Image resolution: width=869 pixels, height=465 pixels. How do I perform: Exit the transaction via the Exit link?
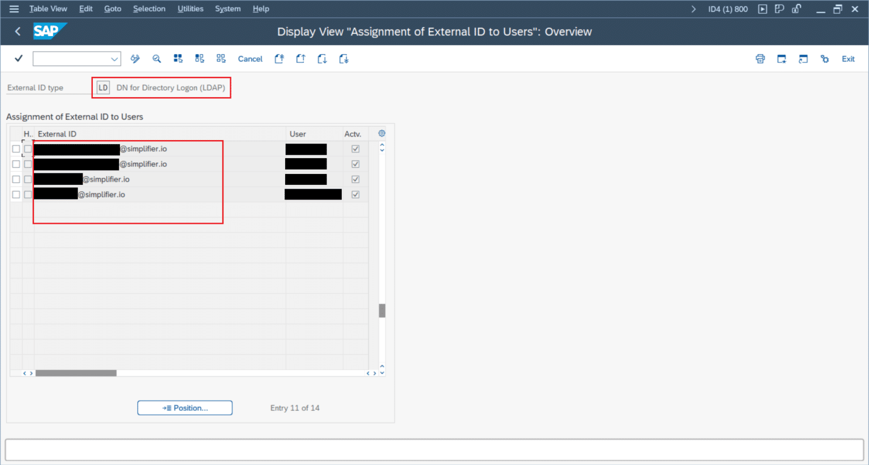click(848, 58)
